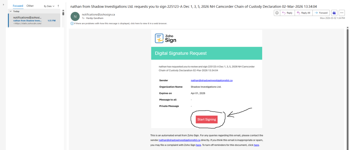Expand the collapsed folder pane

point(3,4)
